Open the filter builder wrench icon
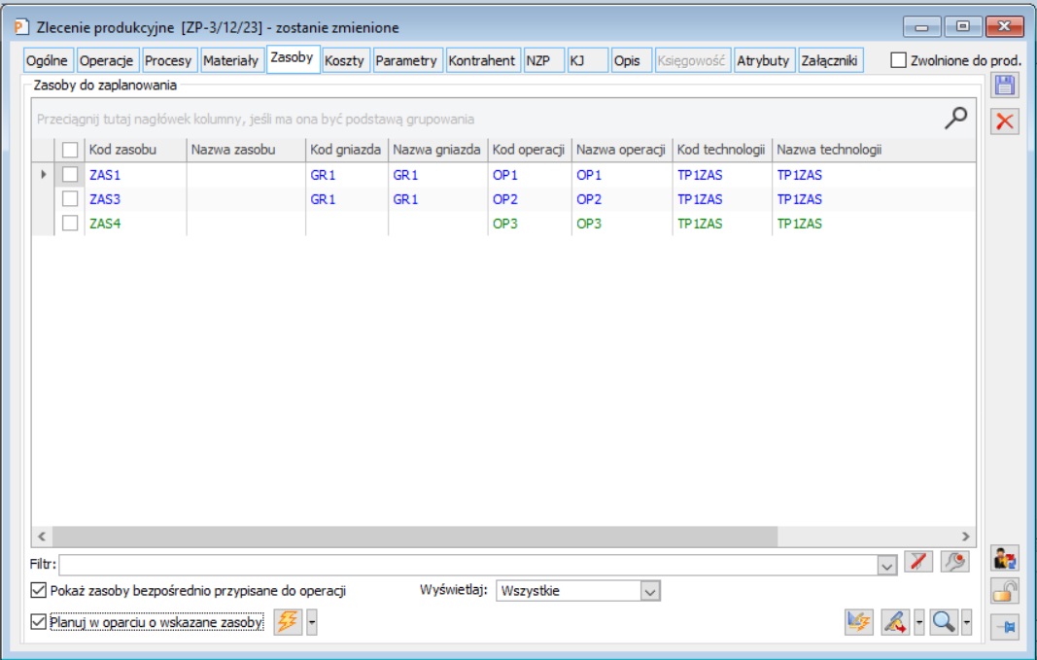This screenshot has height=660, width=1037. (x=954, y=563)
